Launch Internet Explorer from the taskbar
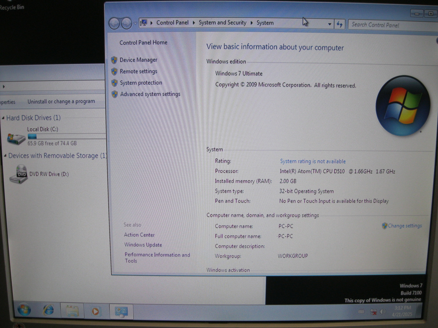The image size is (438, 328). (48, 310)
